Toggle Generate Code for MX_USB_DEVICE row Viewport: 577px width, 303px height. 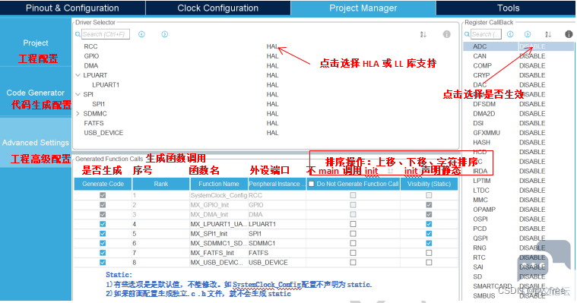click(x=103, y=262)
